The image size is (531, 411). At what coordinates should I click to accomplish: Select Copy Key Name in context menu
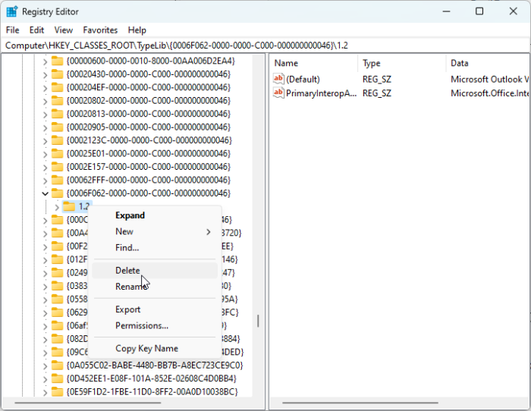click(155, 348)
